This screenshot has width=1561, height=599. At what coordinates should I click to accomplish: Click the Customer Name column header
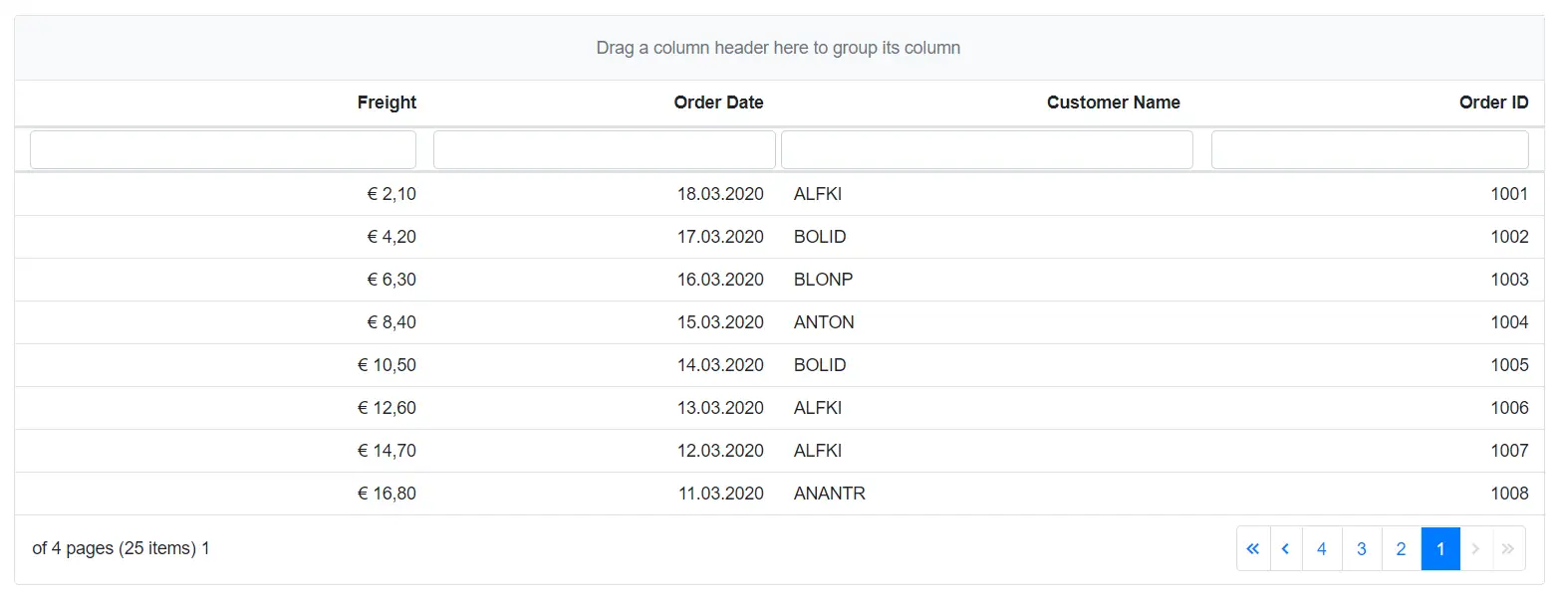tap(1113, 102)
